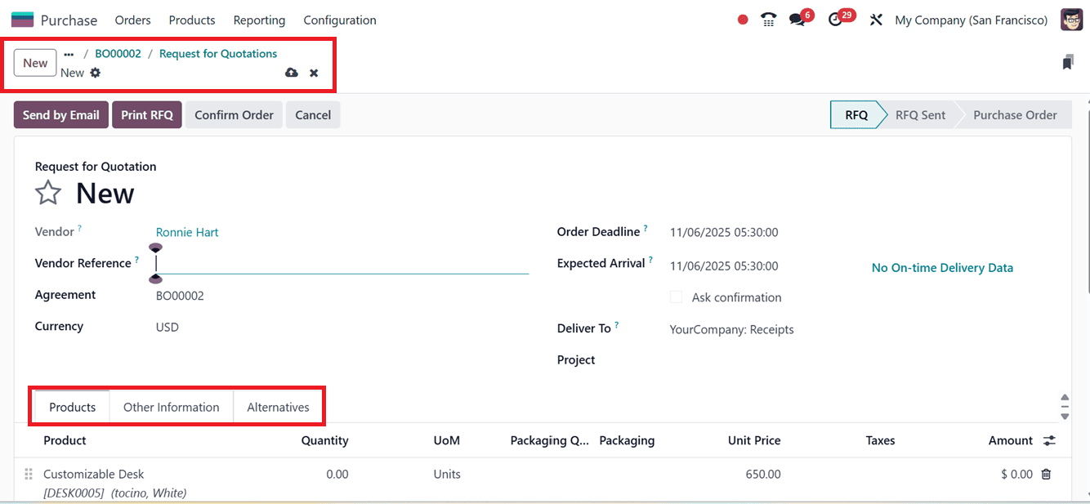Viewport: 1090px width, 504px height.
Task: Switch to the Alternatives tab
Action: click(278, 407)
